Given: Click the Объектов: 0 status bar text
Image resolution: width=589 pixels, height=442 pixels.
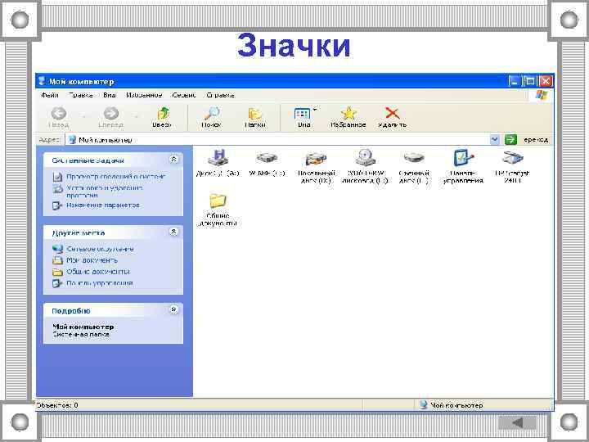Looking at the screenshot, I should pos(57,405).
